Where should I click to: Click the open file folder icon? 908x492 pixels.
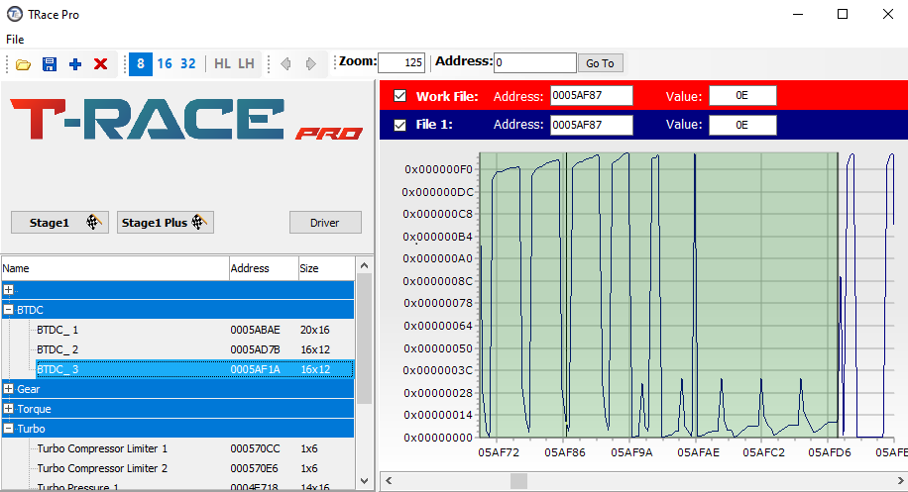pyautogui.click(x=24, y=64)
